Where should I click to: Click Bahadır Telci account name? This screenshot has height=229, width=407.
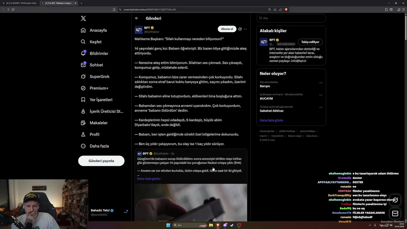[100, 211]
